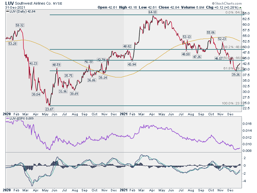The width and height of the screenshot is (257, 193).
Task: Click the 50.0% Fibonacci retracement label
Action: click(x=234, y=58)
